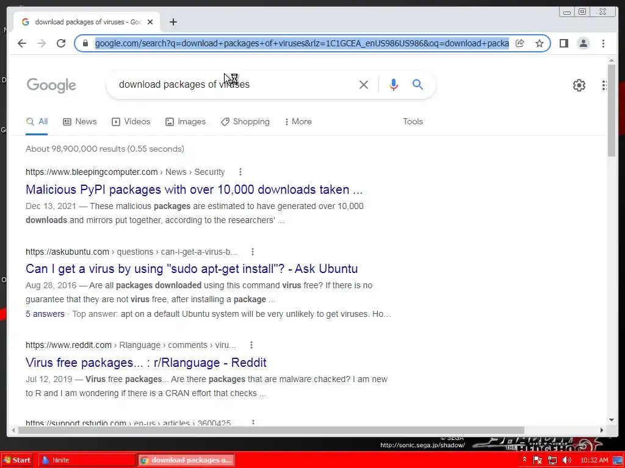Open Google quick settings gear

[x=579, y=85]
